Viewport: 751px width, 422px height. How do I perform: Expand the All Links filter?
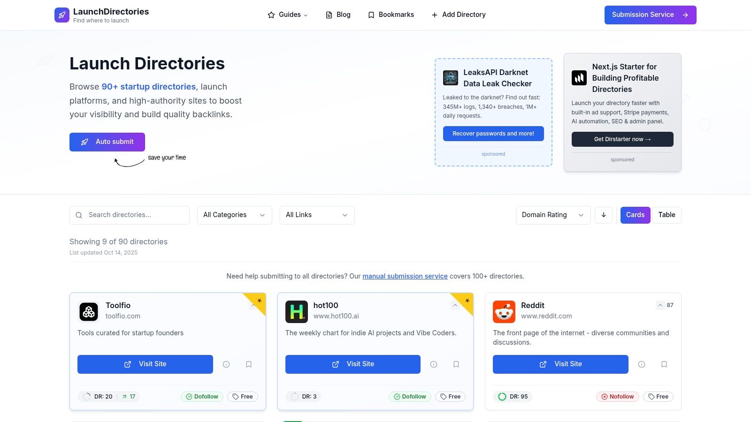click(x=317, y=215)
